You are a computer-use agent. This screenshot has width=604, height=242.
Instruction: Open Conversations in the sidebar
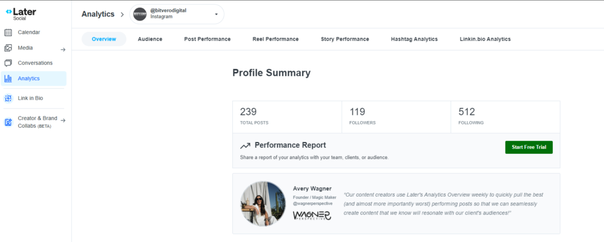34,63
